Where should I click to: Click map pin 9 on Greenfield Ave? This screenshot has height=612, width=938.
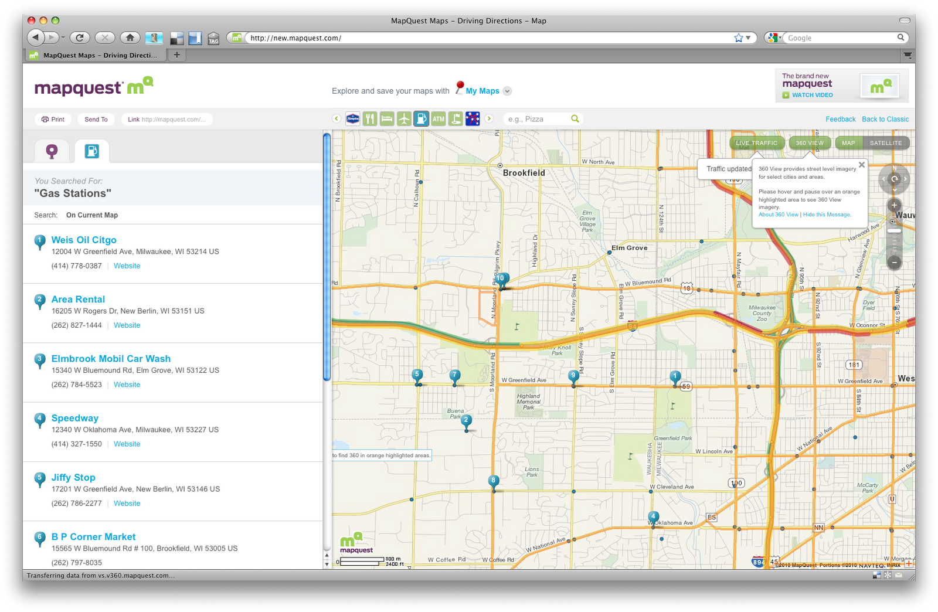pyautogui.click(x=573, y=378)
